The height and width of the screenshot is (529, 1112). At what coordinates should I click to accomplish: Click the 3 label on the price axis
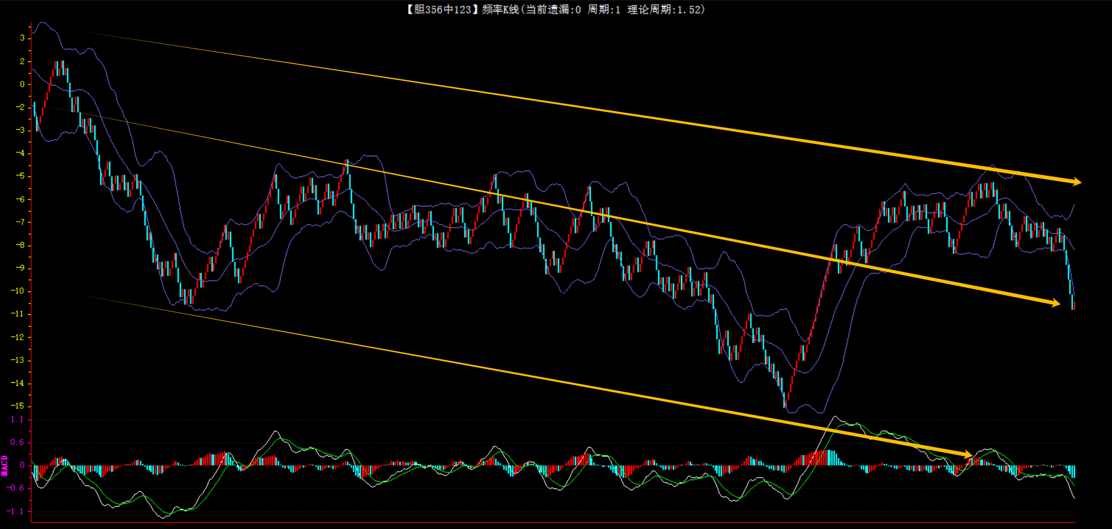(x=22, y=38)
